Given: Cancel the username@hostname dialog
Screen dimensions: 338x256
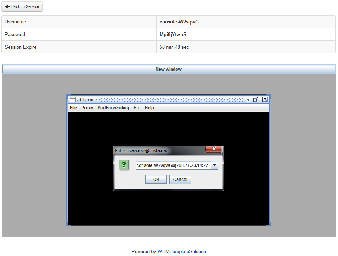Looking at the screenshot, I should (x=180, y=179).
